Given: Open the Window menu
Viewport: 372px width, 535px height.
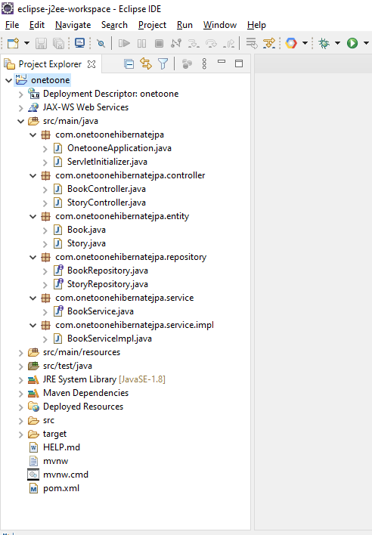Looking at the screenshot, I should click(220, 25).
